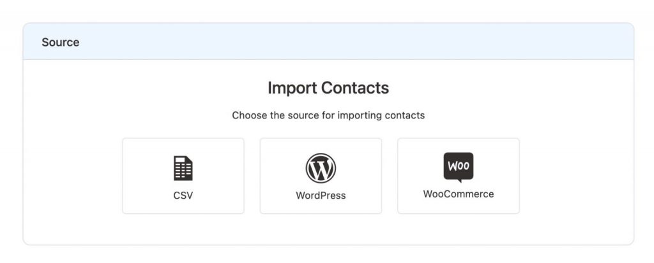The width and height of the screenshot is (654, 263).
Task: Pick the table-document icon above CSV
Action: tap(183, 168)
